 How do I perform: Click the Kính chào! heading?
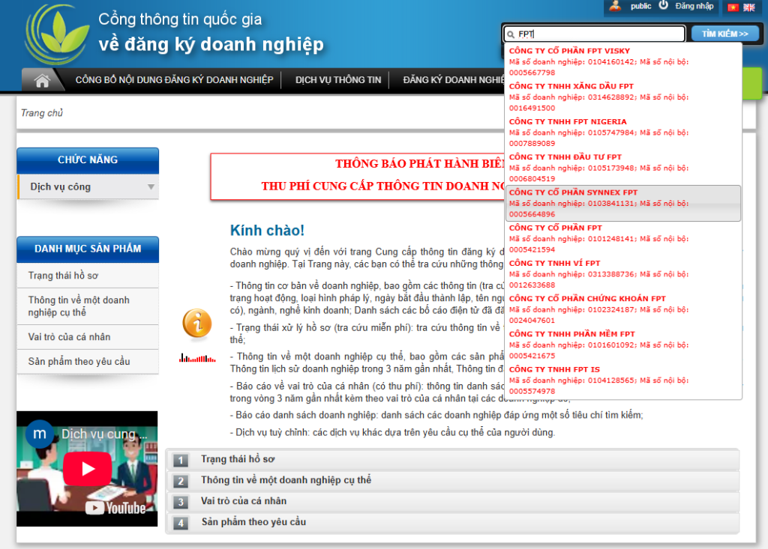click(268, 231)
